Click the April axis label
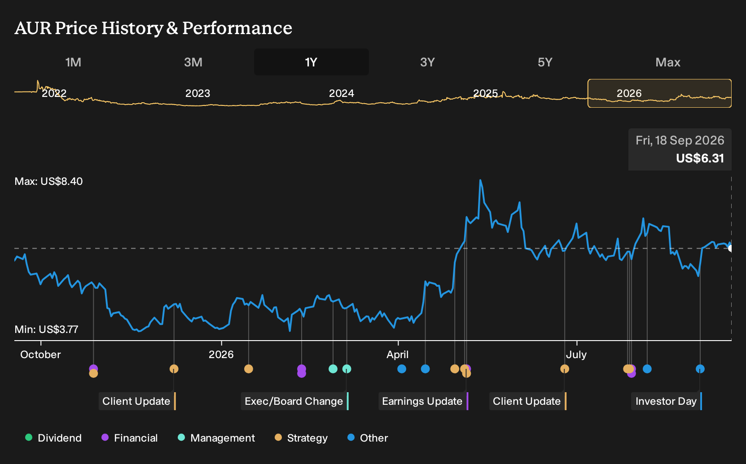Image resolution: width=746 pixels, height=464 pixels. pyautogui.click(x=398, y=355)
